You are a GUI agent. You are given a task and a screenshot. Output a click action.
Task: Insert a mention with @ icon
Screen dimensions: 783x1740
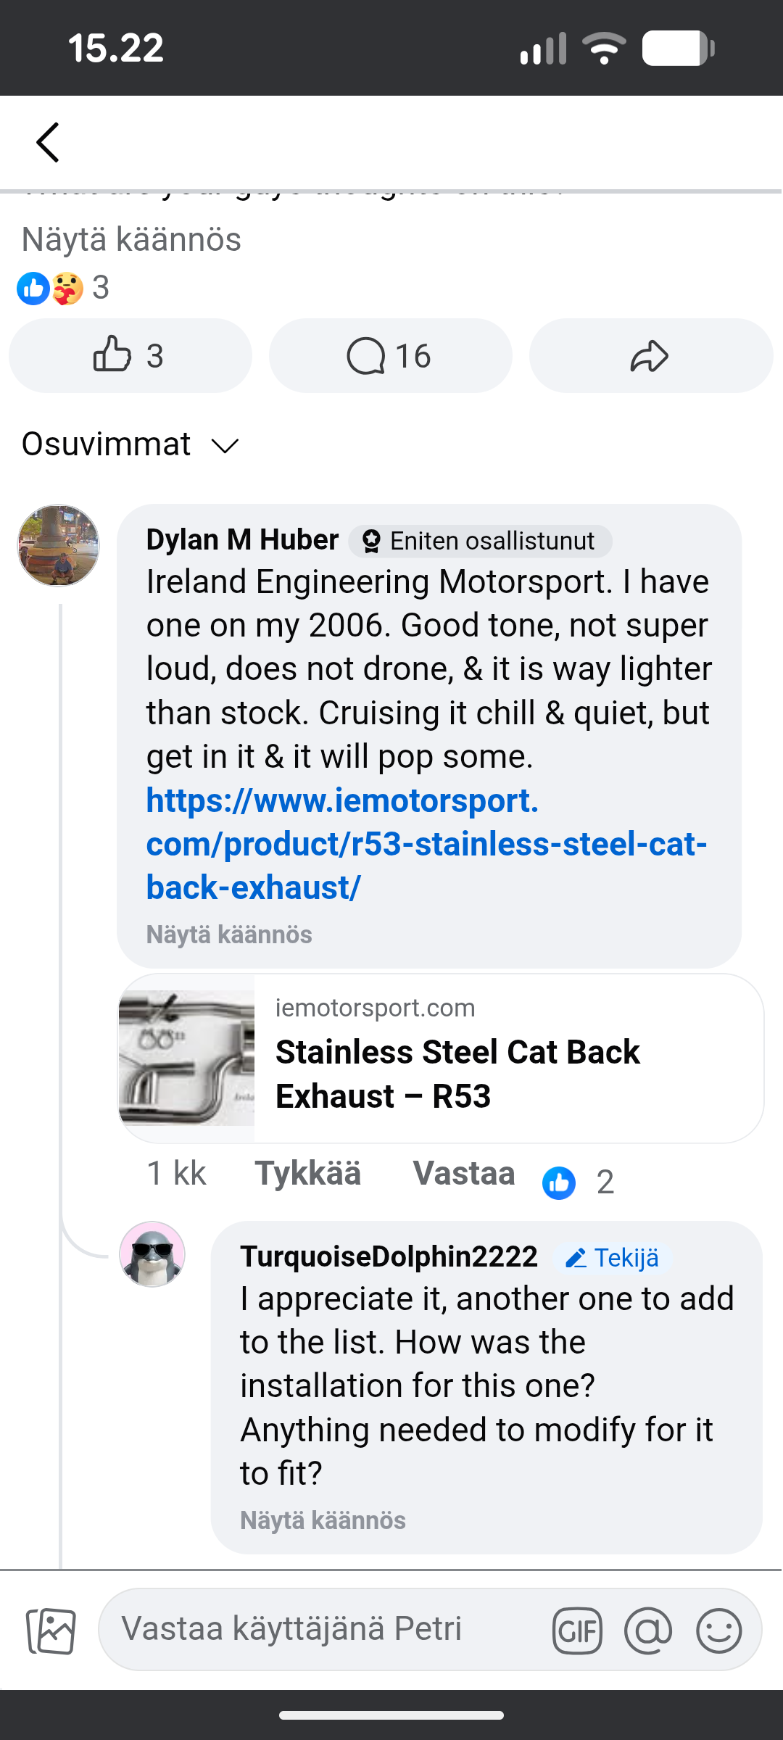coord(647,1631)
